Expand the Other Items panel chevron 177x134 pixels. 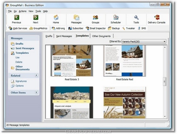(x=36, y=92)
